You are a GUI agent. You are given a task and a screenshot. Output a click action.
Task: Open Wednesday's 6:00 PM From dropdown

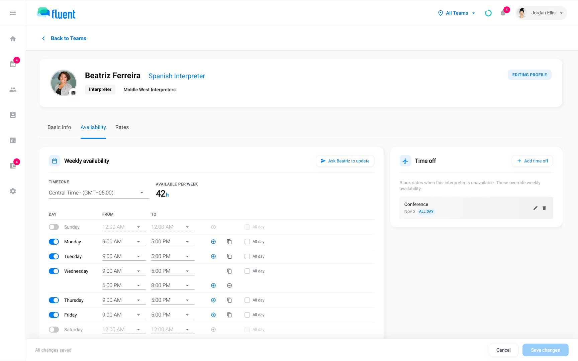[124, 285]
